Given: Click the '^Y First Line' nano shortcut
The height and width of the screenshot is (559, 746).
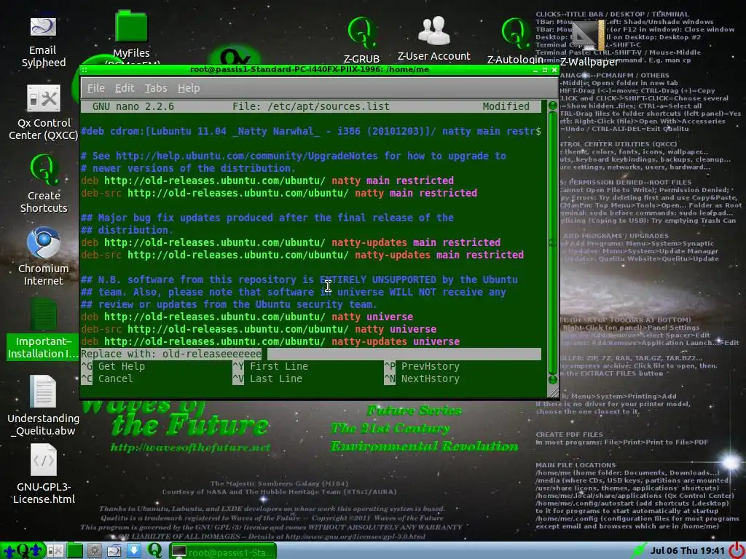Looking at the screenshot, I should click(270, 366).
